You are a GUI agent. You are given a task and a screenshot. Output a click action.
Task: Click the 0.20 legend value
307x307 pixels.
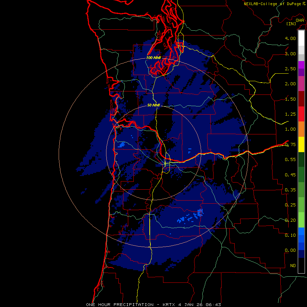(290, 220)
